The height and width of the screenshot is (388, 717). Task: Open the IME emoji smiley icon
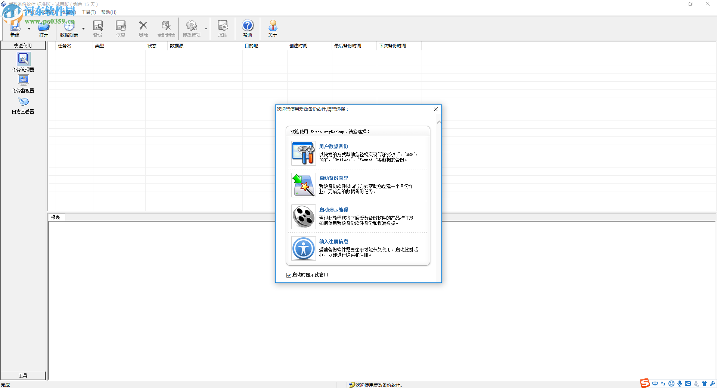click(671, 384)
